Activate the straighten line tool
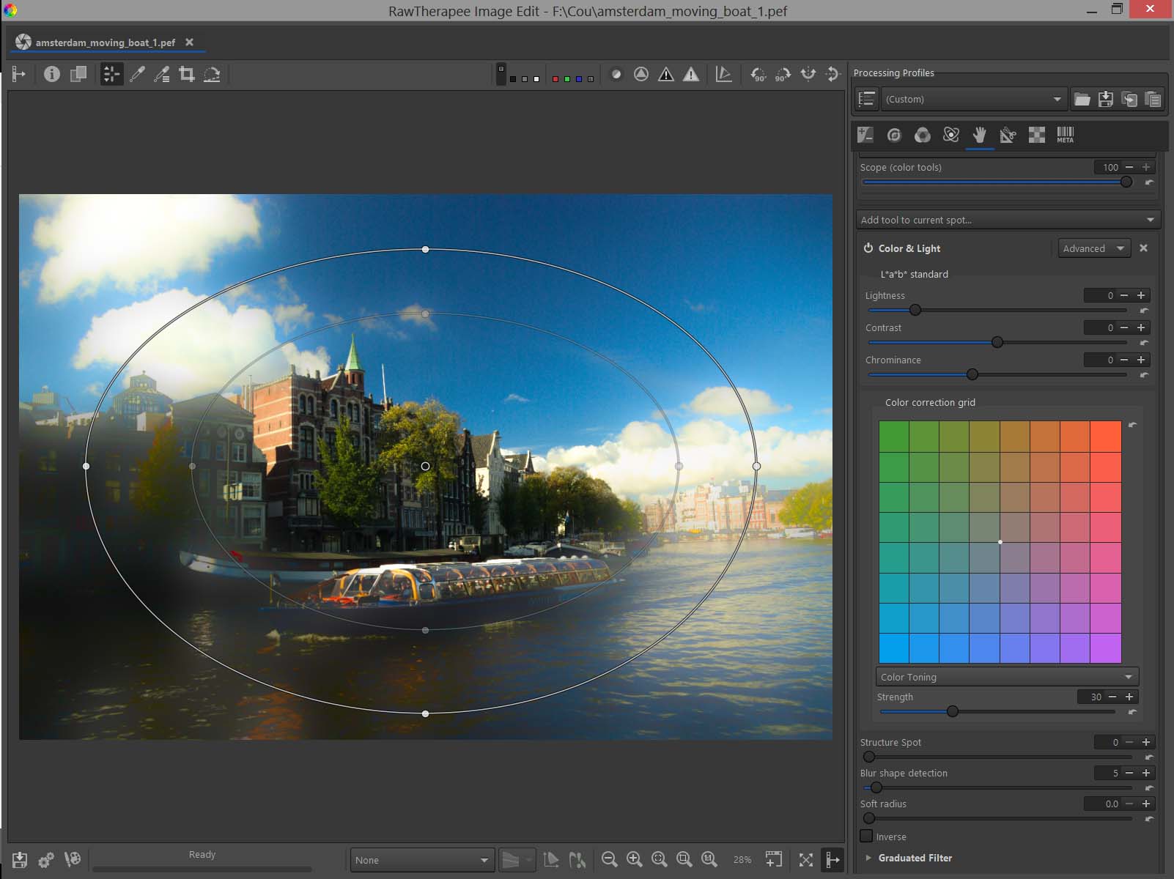Image resolution: width=1174 pixels, height=879 pixels. coord(212,74)
